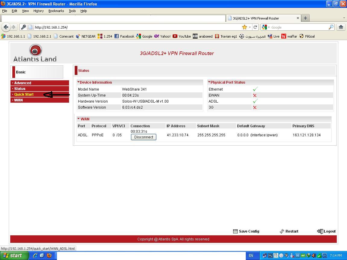Collapse the Device Information section triangle
This screenshot has width=347, height=260.
click(x=78, y=82)
